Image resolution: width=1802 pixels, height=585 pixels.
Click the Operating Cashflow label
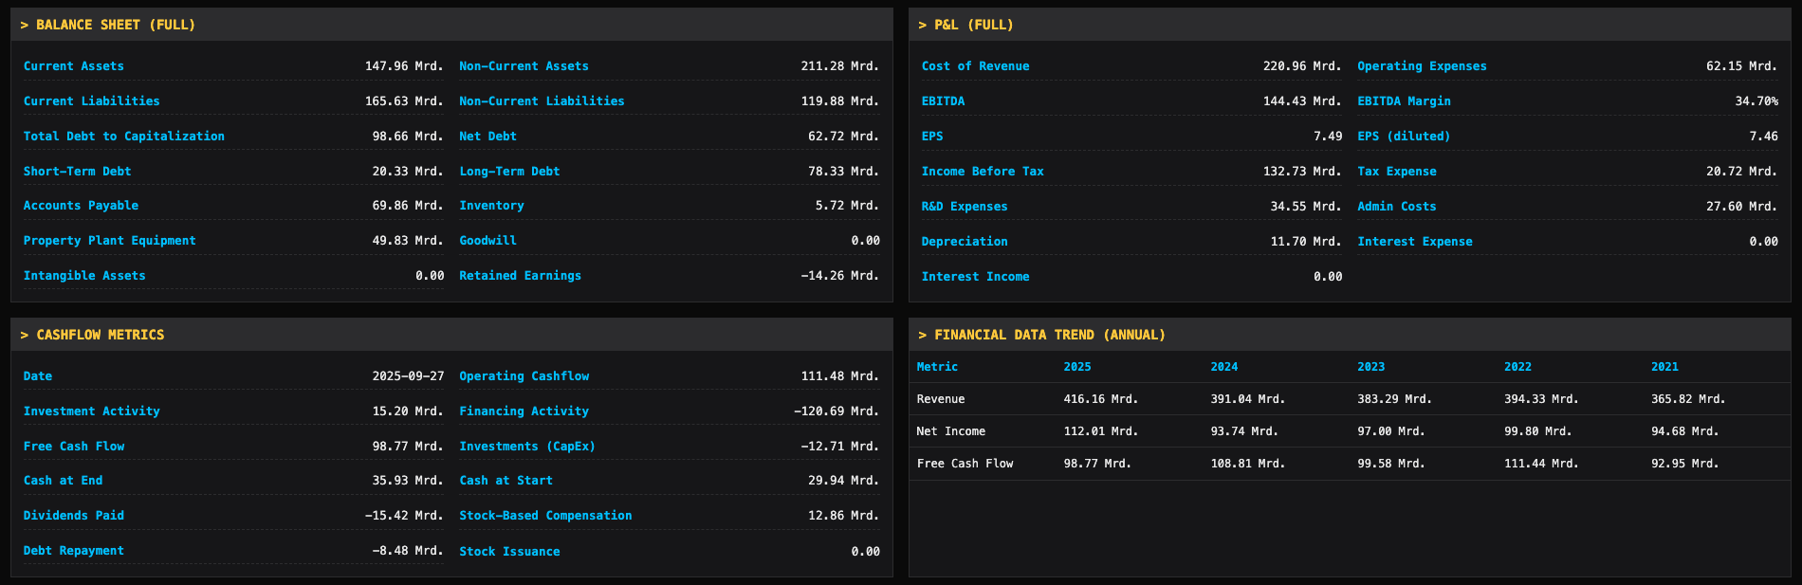click(524, 376)
